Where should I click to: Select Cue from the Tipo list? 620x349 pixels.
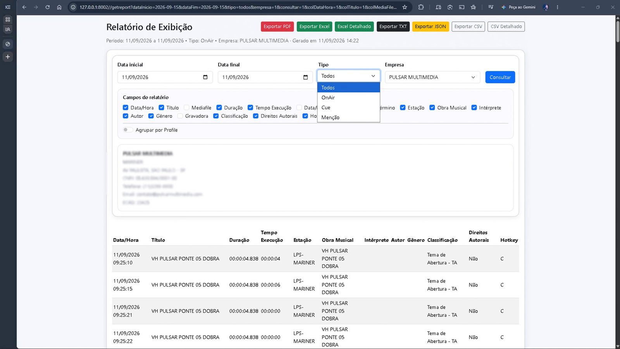[x=348, y=107]
